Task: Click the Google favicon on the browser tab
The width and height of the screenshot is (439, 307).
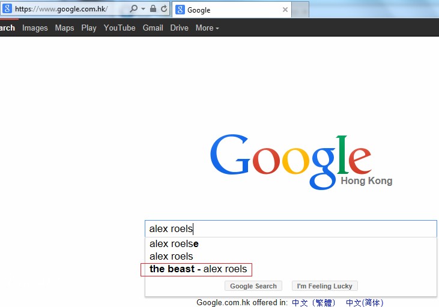Action: coord(180,10)
